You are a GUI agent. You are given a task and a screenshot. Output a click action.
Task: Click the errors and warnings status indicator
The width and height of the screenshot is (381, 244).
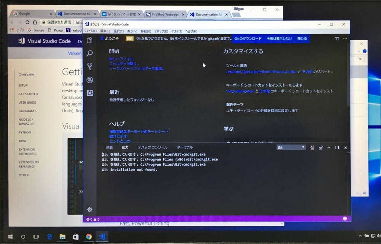(93, 219)
